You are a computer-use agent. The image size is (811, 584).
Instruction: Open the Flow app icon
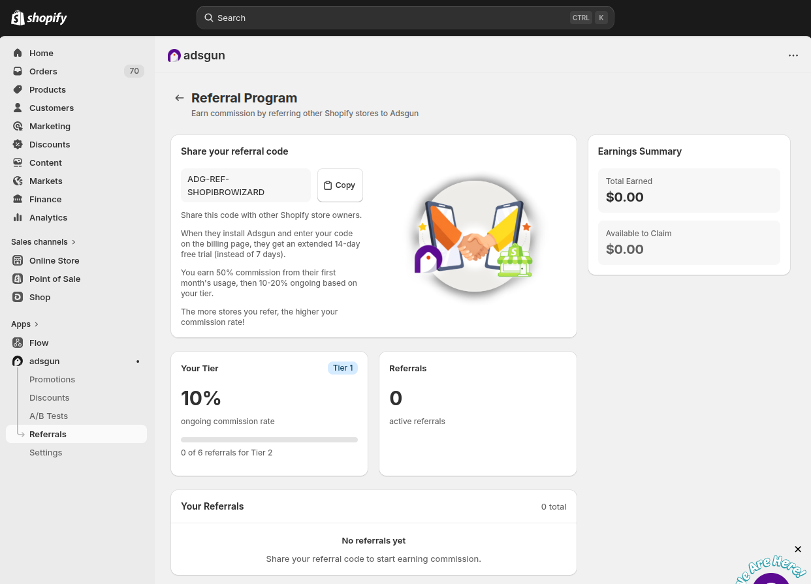[x=18, y=343]
